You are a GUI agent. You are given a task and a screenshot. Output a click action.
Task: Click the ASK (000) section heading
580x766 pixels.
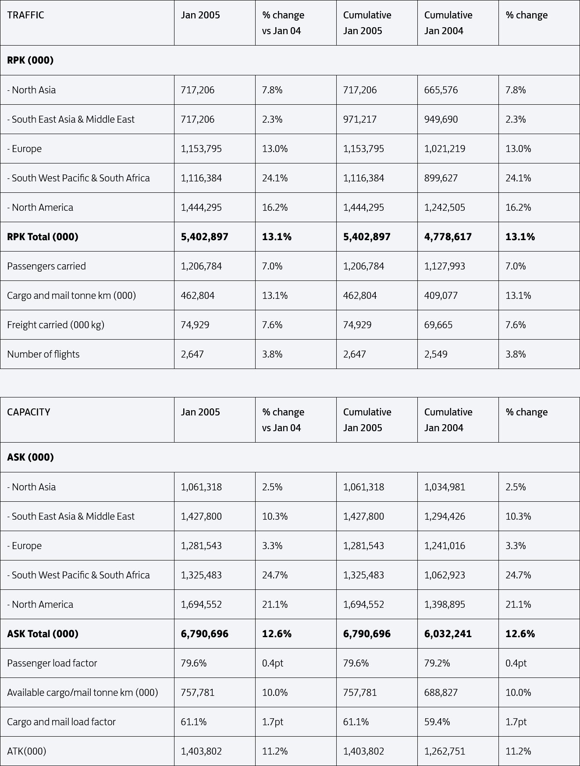(31, 457)
